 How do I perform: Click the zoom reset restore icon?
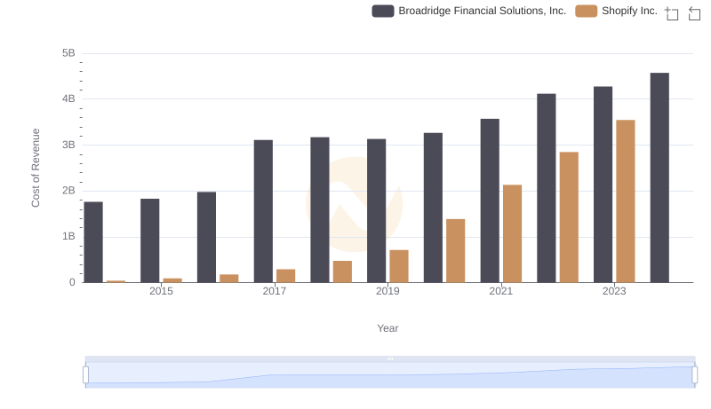(694, 13)
